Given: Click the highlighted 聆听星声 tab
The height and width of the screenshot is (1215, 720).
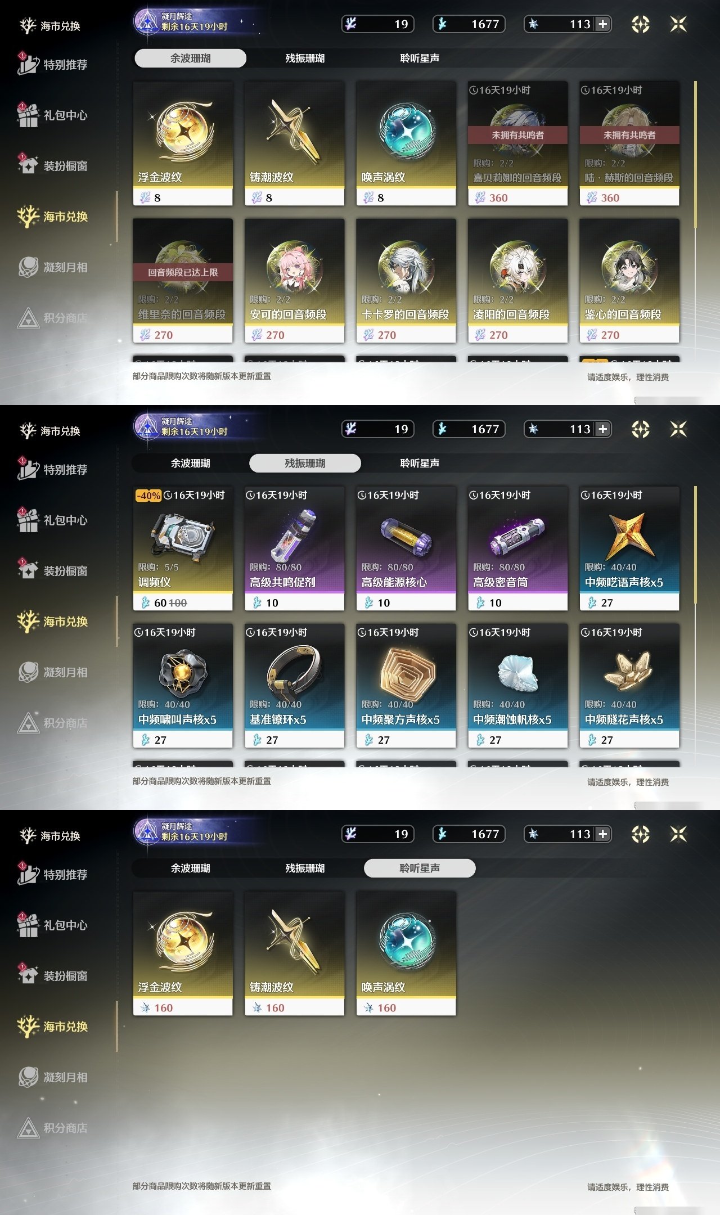Looking at the screenshot, I should 420,868.
